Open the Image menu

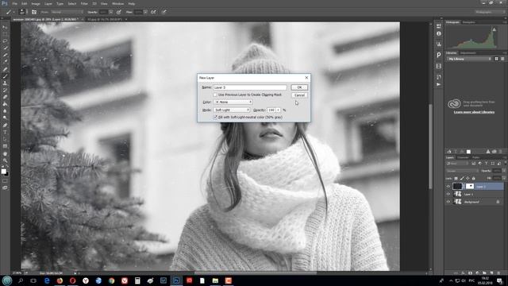(x=36, y=3)
